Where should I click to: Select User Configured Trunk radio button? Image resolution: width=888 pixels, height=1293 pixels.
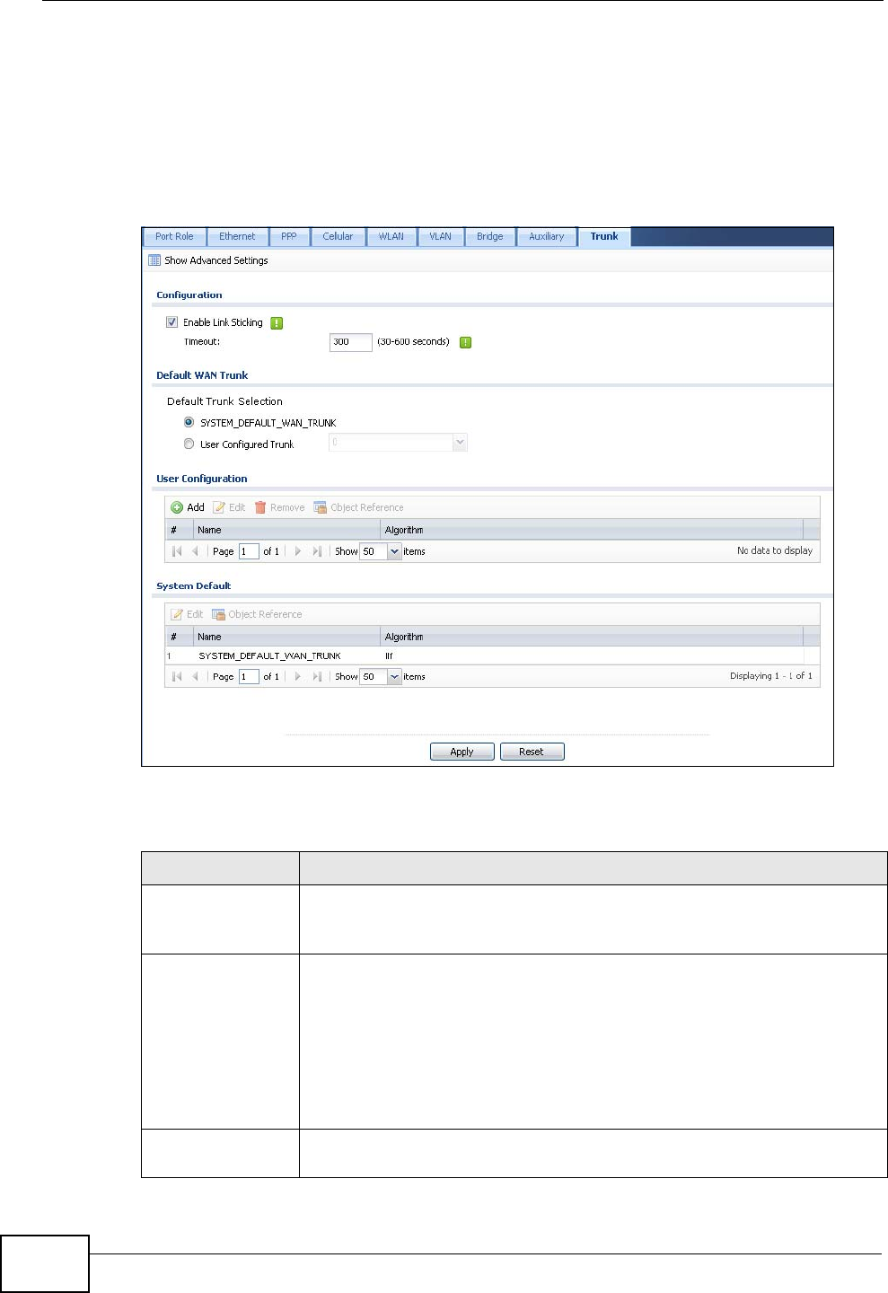(189, 444)
